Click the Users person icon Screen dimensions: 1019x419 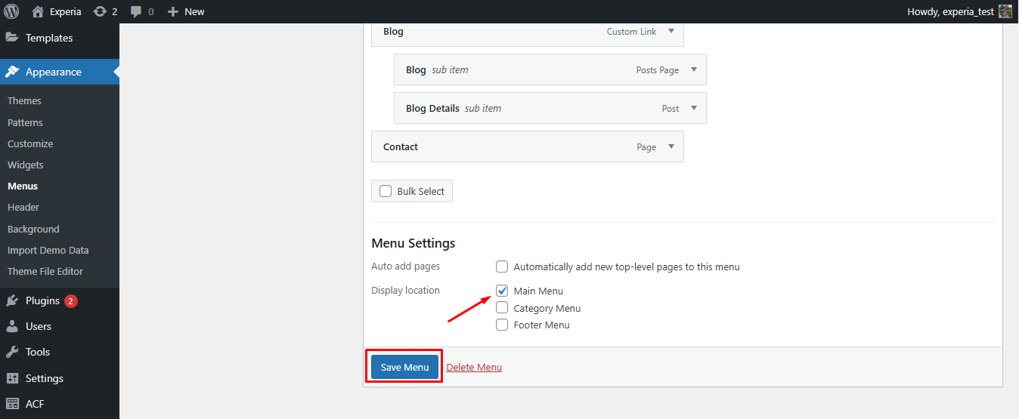(12, 326)
